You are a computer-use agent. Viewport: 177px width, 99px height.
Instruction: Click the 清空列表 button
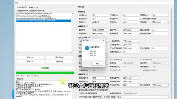click(x=59, y=62)
